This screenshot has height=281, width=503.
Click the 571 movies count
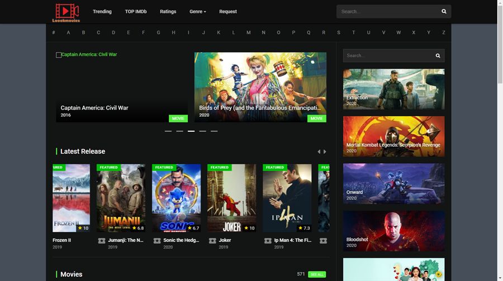coord(301,274)
